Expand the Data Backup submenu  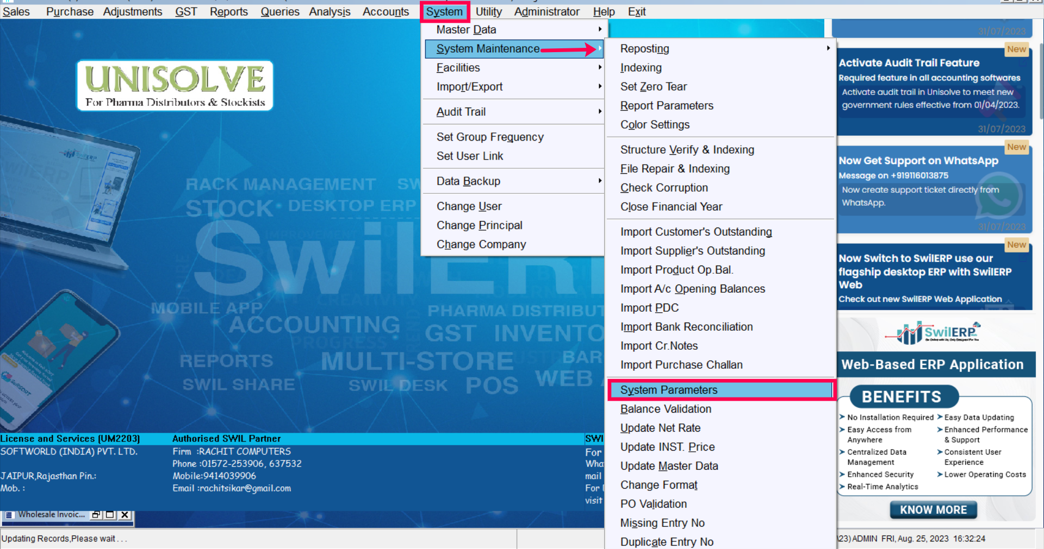[514, 181]
